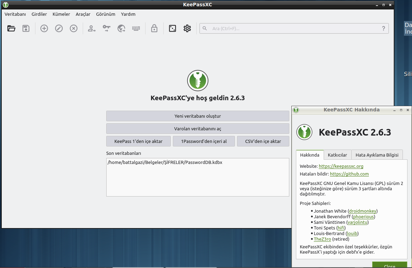
Task: Click the search help question mark
Action: [384, 28]
